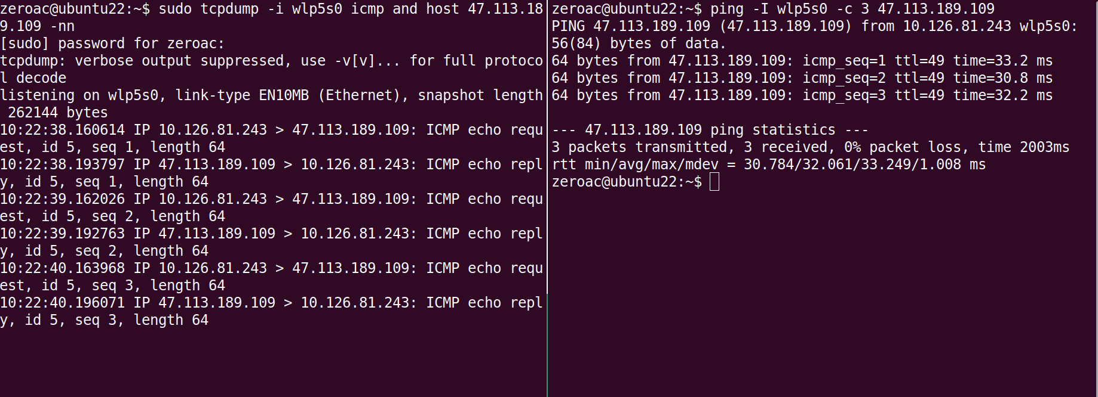Click the "ping statistics" header line
Screen dimensions: 1098x397
[x=710, y=130]
